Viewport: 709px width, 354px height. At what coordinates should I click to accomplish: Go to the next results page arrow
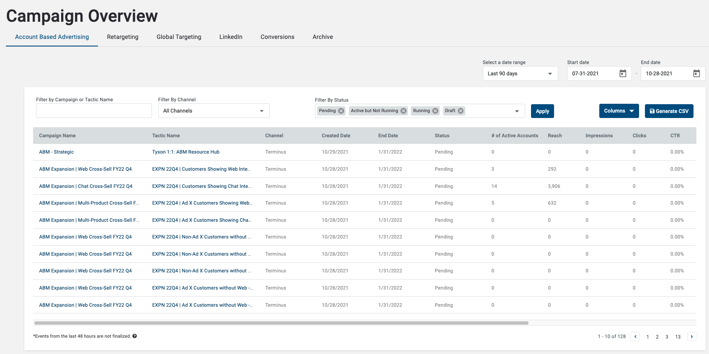(691, 336)
